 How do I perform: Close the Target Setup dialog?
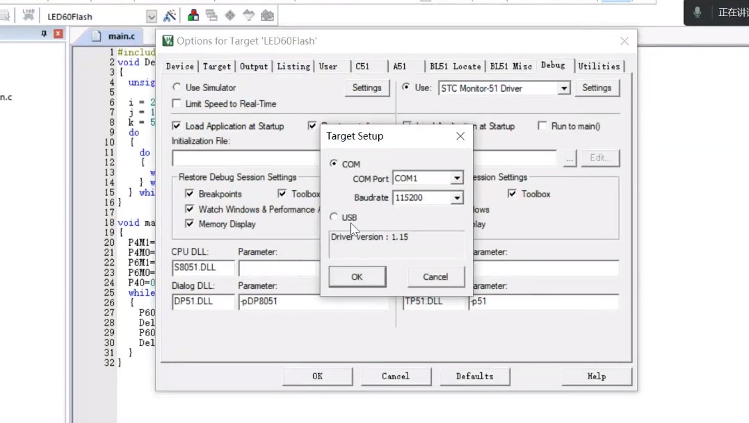[460, 136]
